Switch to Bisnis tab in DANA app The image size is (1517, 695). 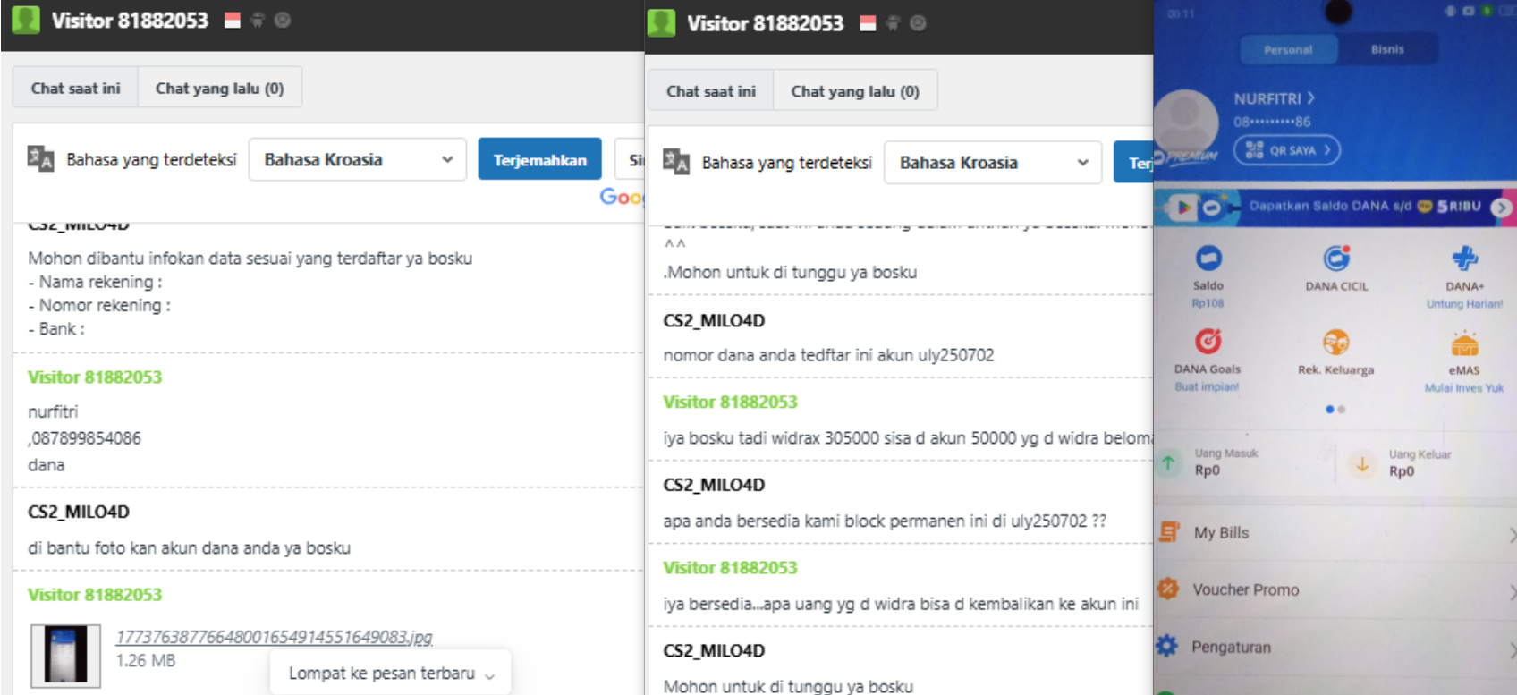1387,49
